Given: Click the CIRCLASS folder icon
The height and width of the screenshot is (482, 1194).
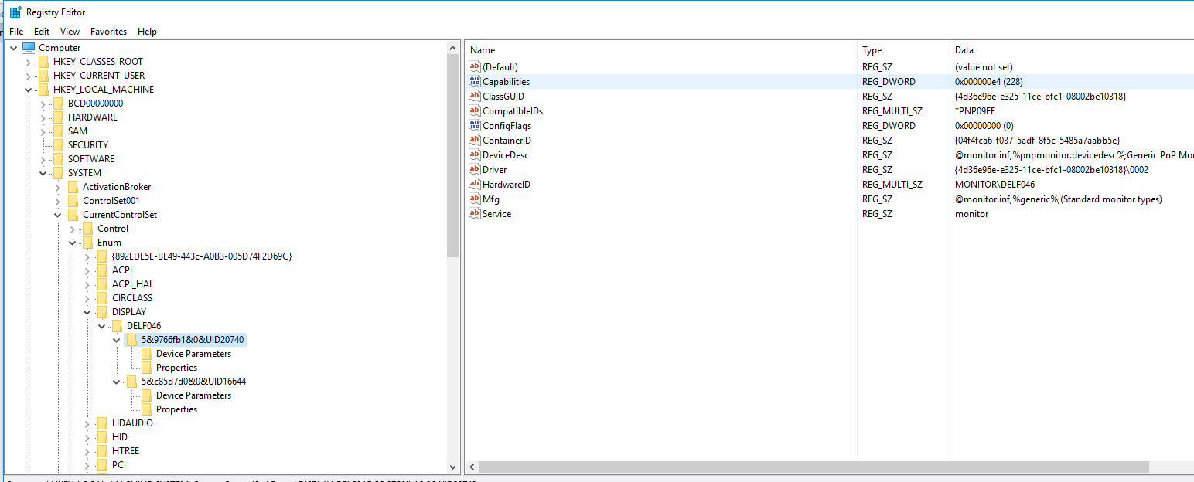Looking at the screenshot, I should 102,298.
